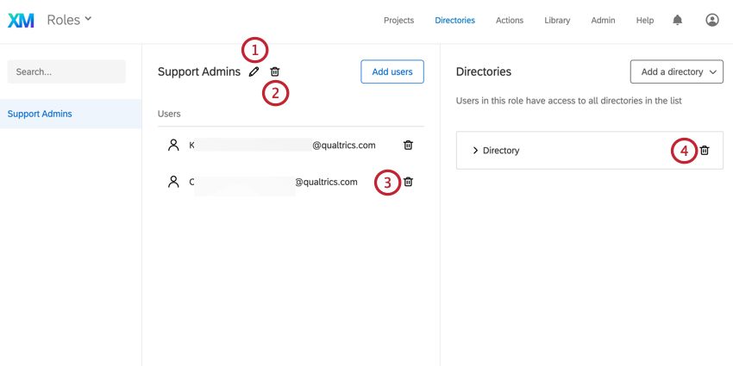The width and height of the screenshot is (733, 366).
Task: Click the XM logo
Action: click(21, 20)
